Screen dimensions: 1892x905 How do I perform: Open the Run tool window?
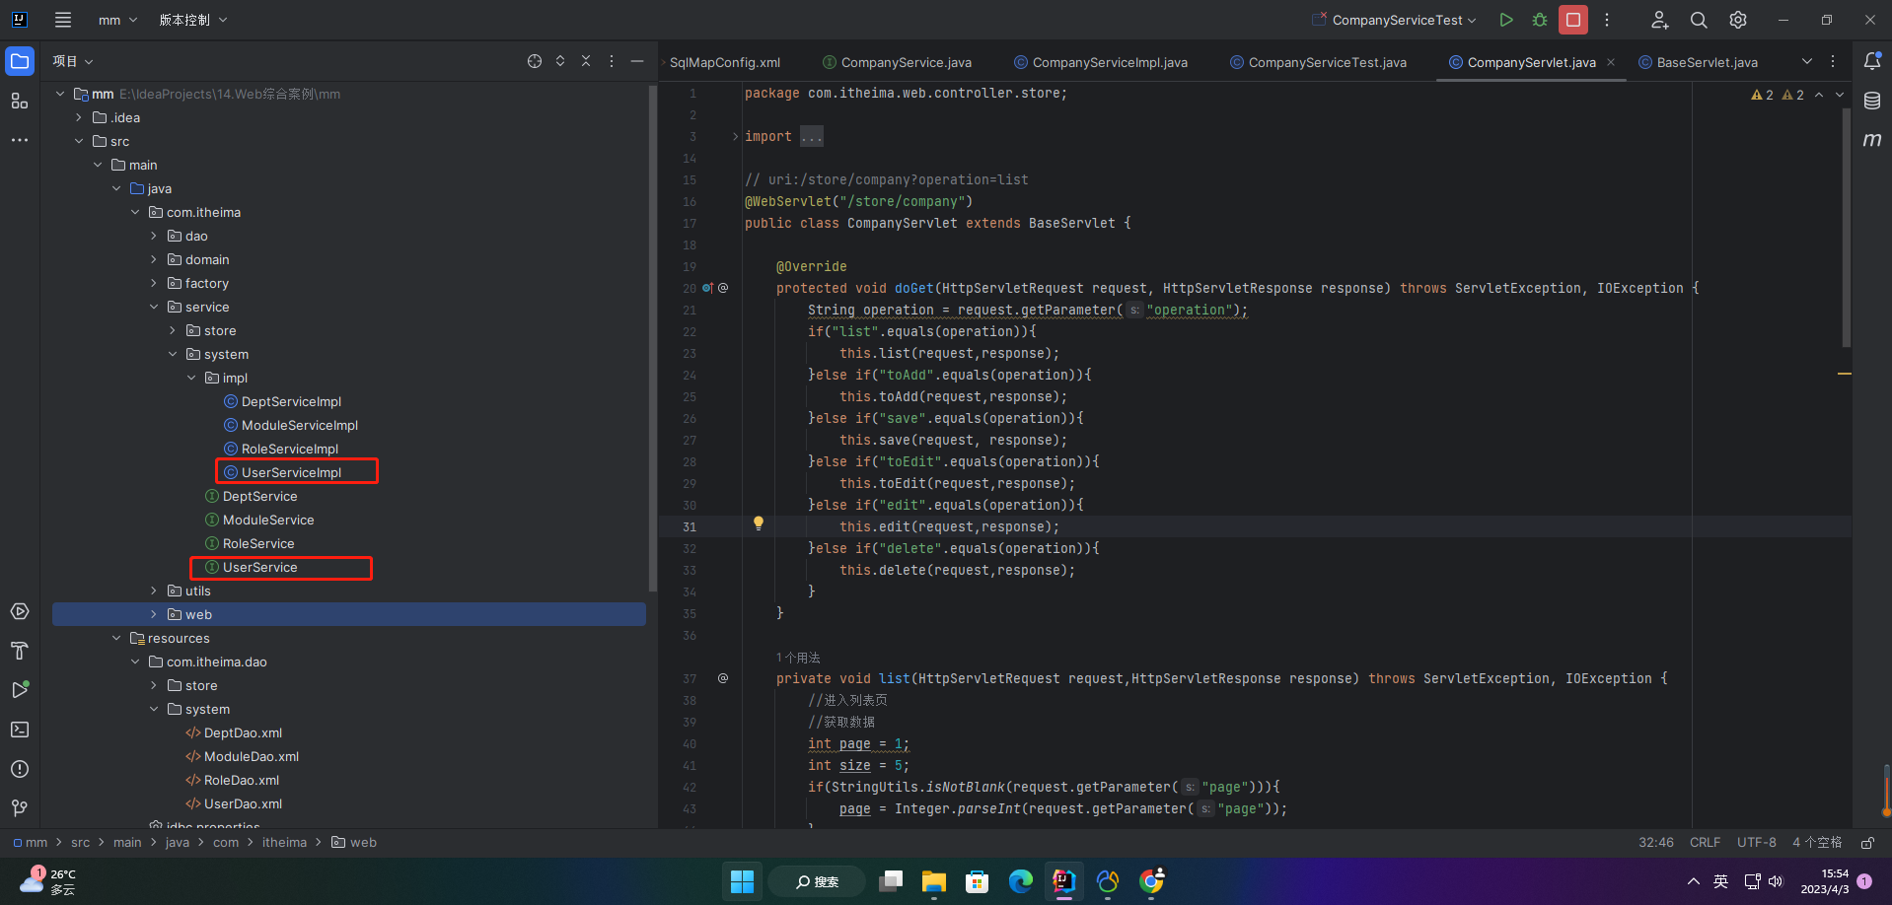point(20,690)
